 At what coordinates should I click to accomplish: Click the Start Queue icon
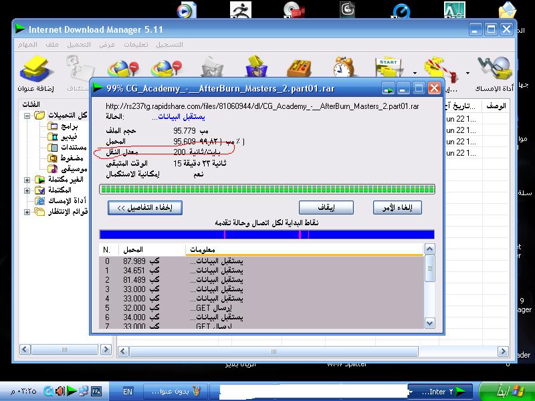(389, 68)
